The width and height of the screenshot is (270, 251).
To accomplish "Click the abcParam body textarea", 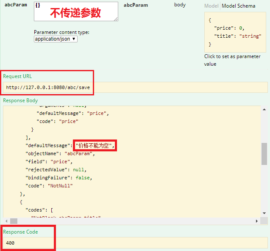I will (76, 11).
